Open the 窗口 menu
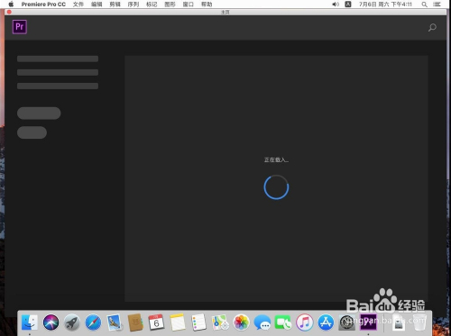451x336 pixels. pyautogui.click(x=189, y=5)
